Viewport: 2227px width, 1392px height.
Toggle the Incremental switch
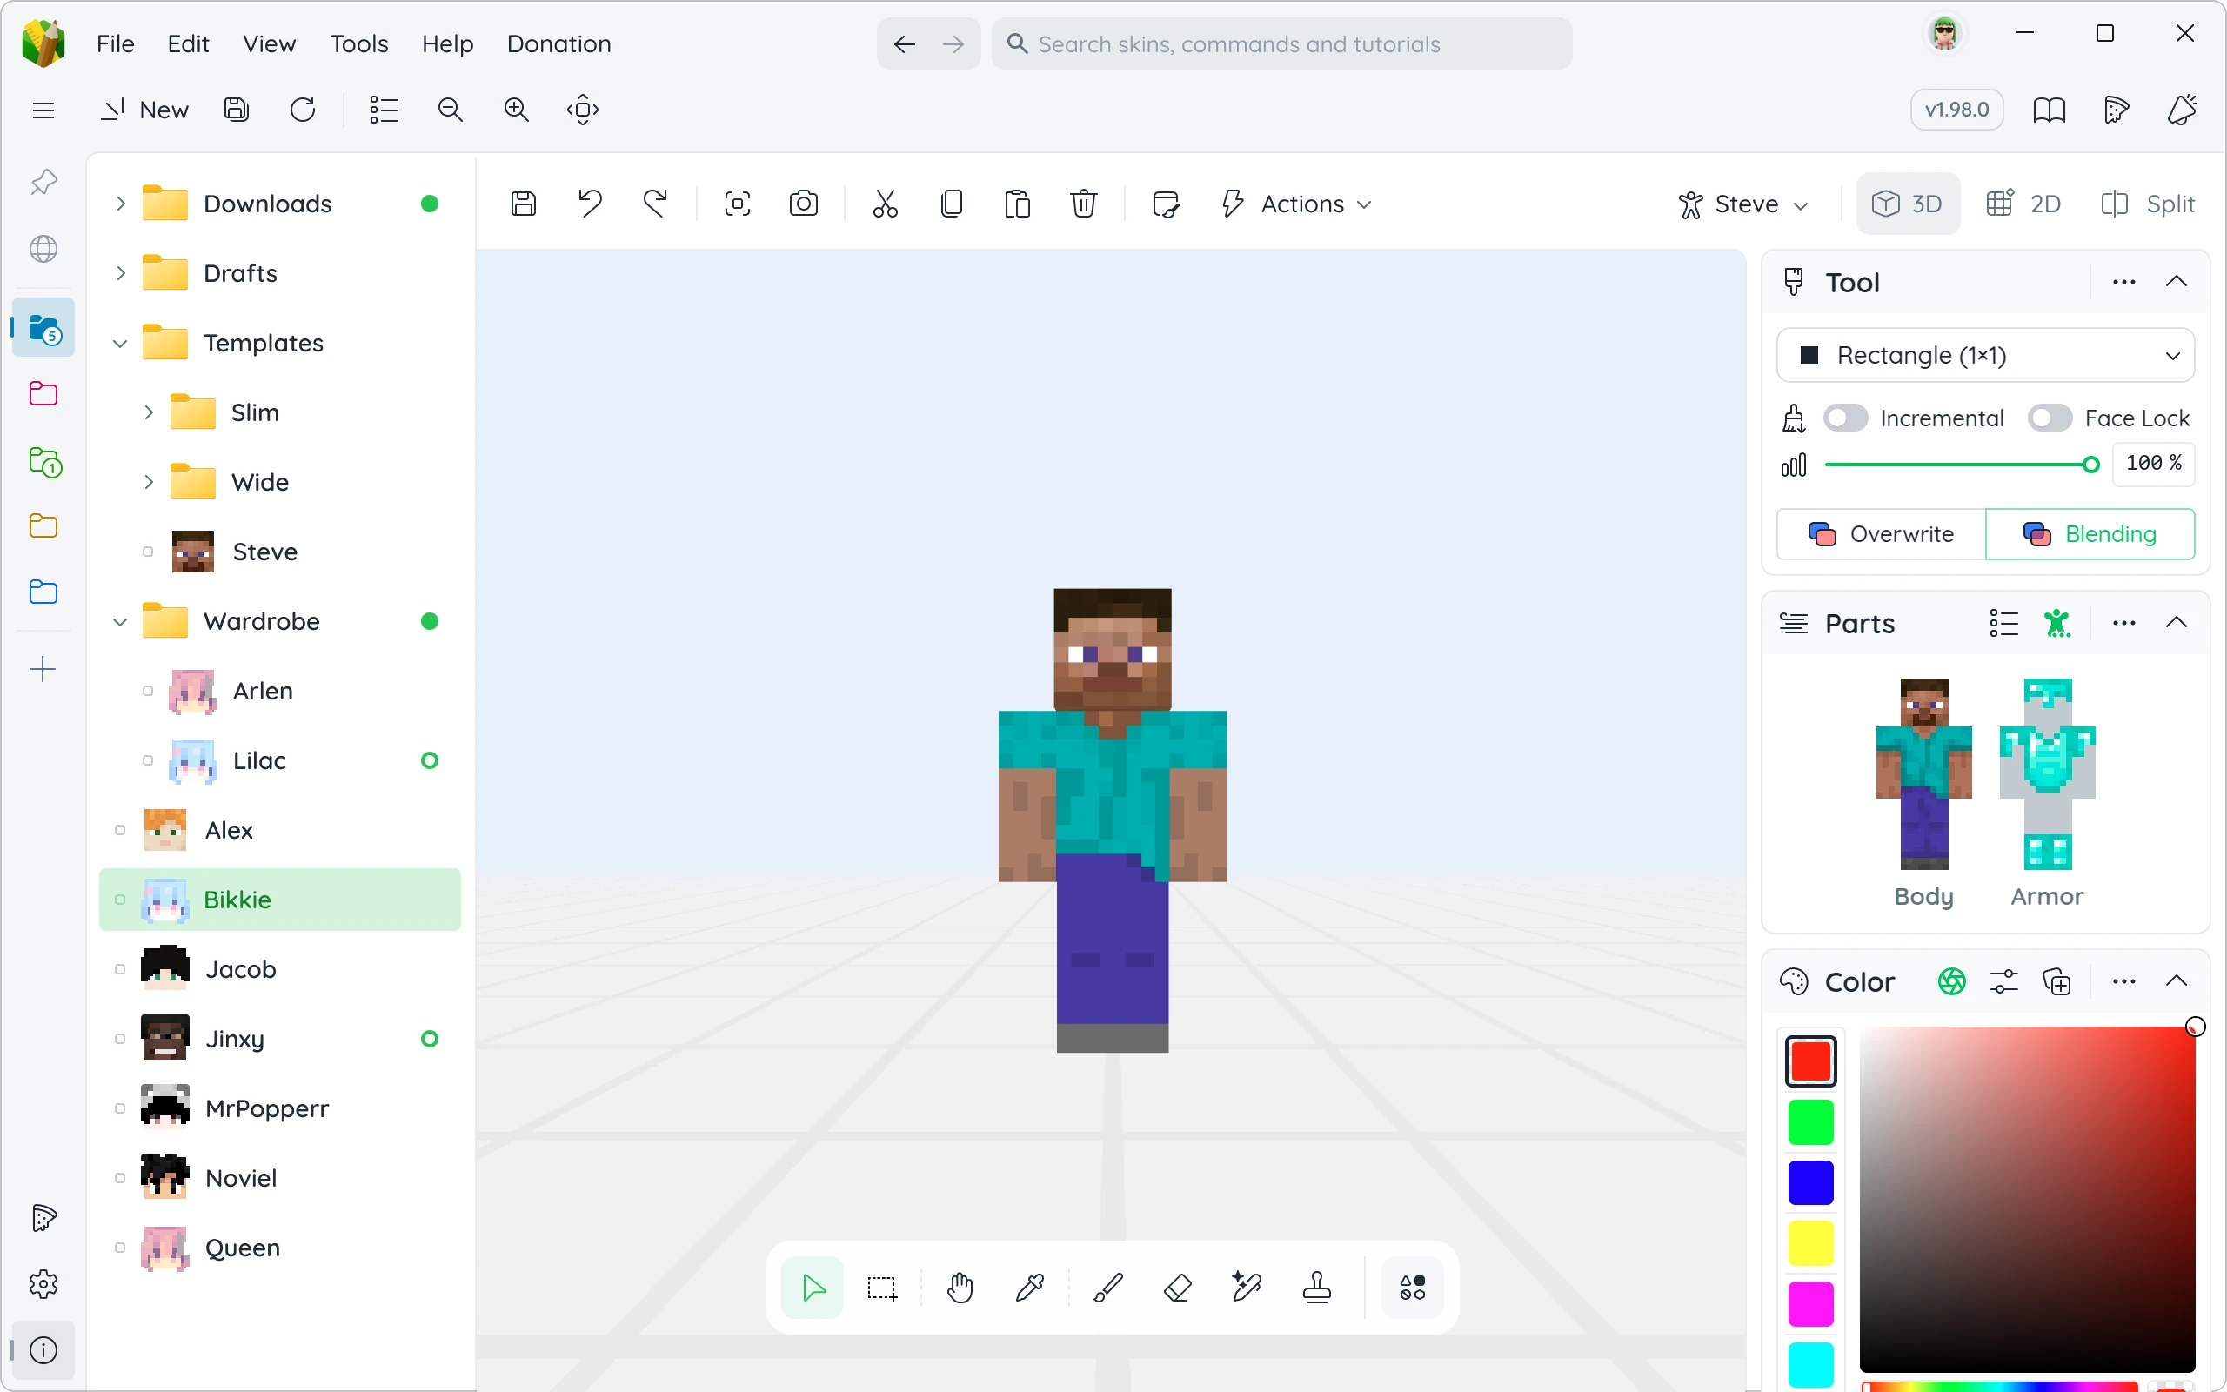coord(1845,418)
